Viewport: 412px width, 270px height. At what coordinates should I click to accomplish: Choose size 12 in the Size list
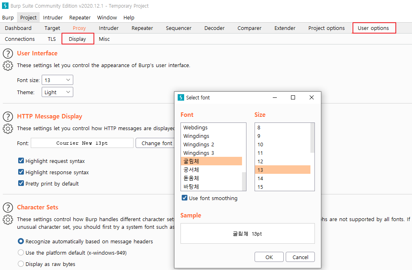click(282, 161)
